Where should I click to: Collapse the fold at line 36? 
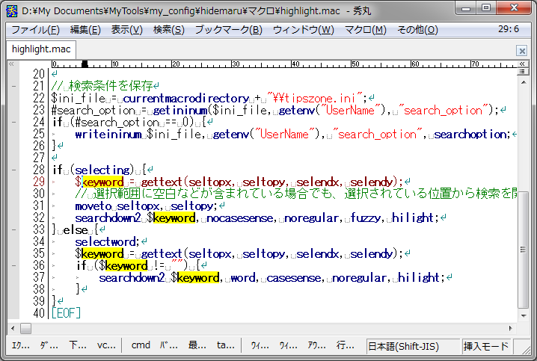[13, 266]
